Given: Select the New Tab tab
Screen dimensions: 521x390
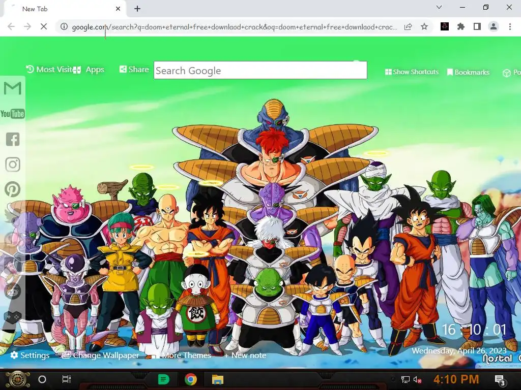Looking at the screenshot, I should 65,9.
